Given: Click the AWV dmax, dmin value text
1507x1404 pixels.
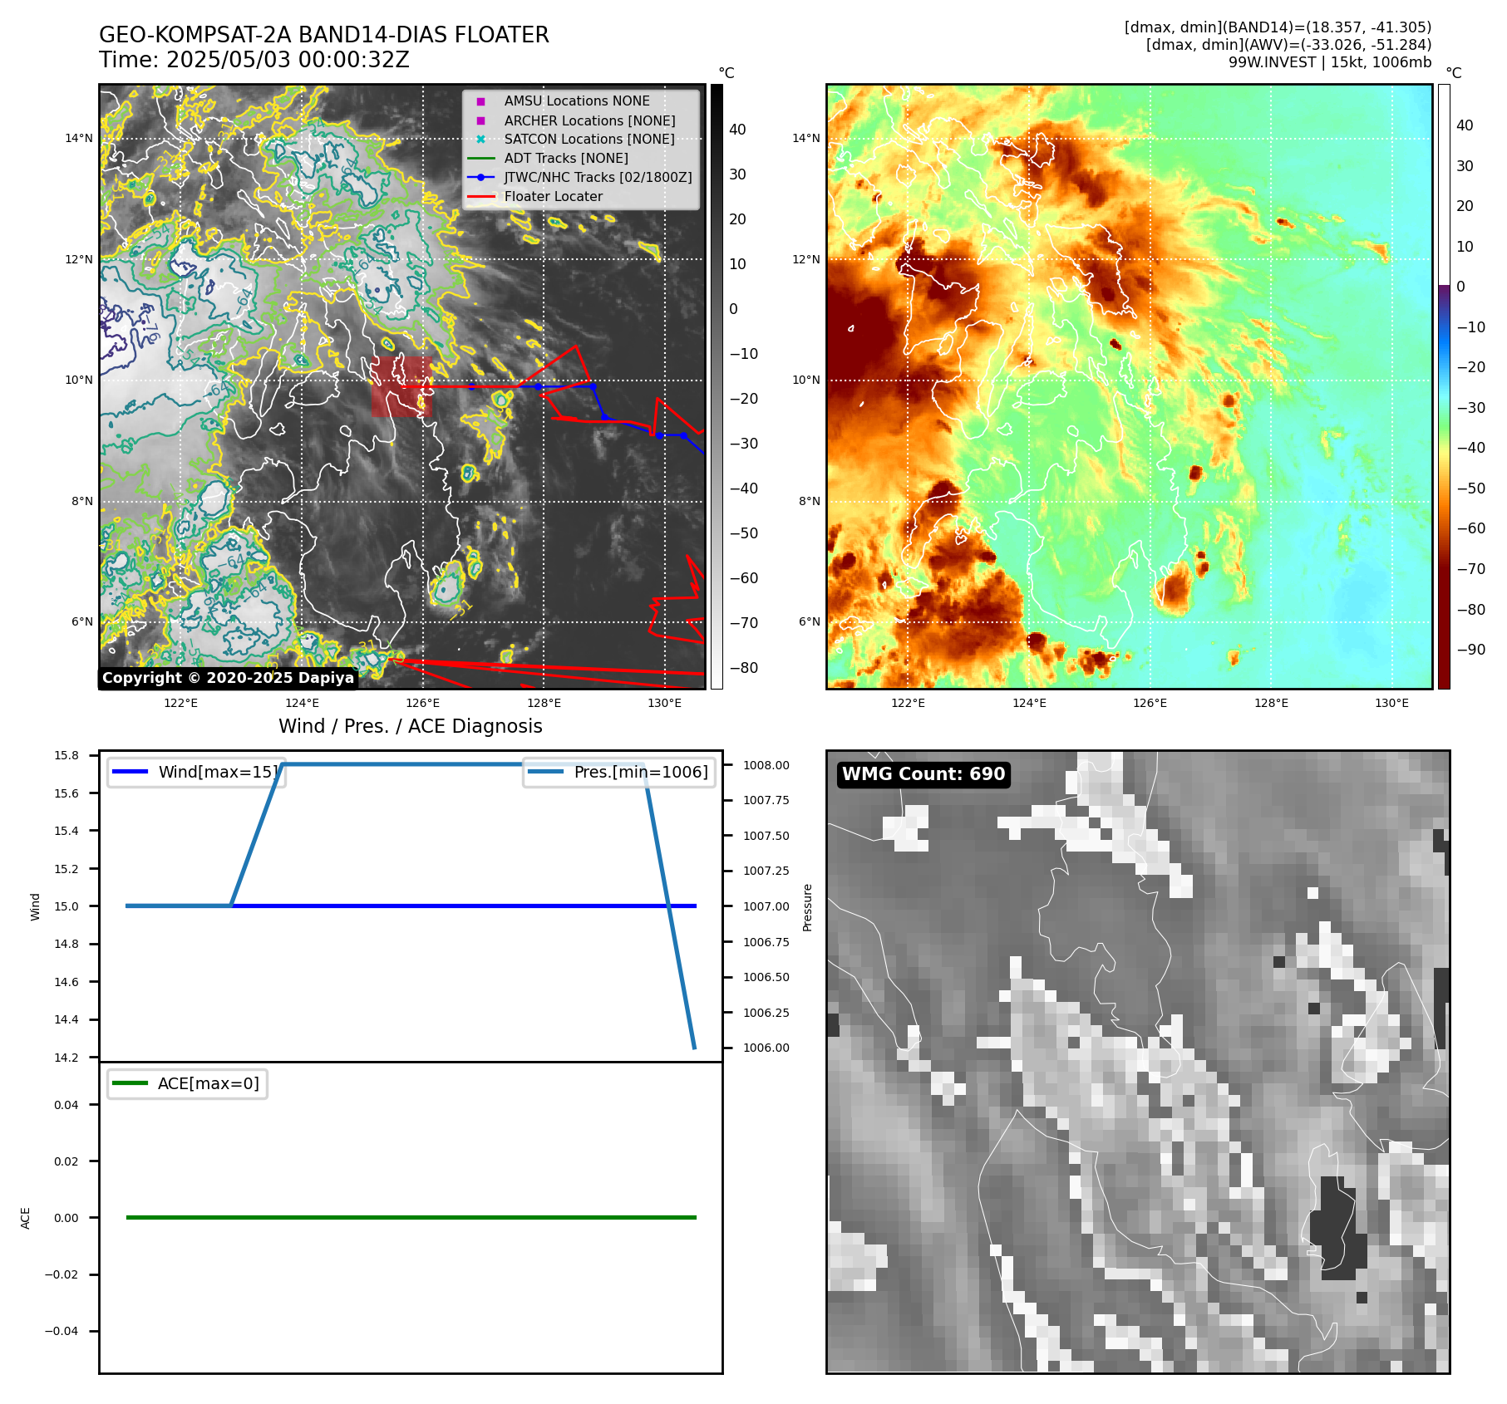Looking at the screenshot, I should pos(1289,45).
